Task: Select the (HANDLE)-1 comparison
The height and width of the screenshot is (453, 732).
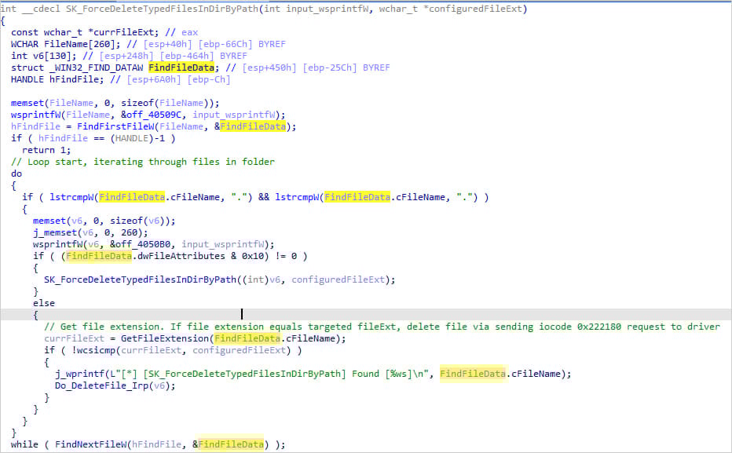Action: [137, 138]
